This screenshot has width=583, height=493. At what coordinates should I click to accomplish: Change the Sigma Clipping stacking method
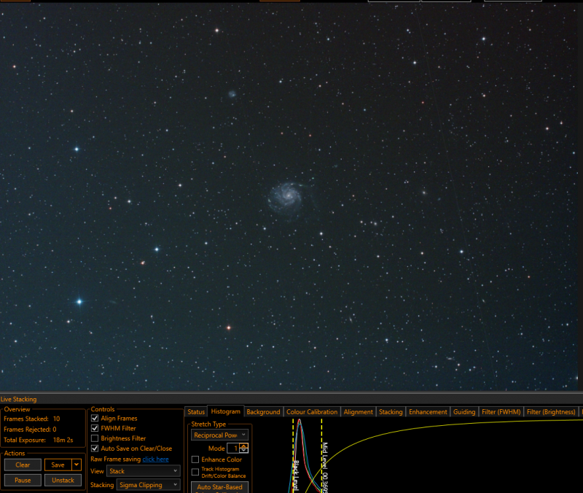(149, 485)
